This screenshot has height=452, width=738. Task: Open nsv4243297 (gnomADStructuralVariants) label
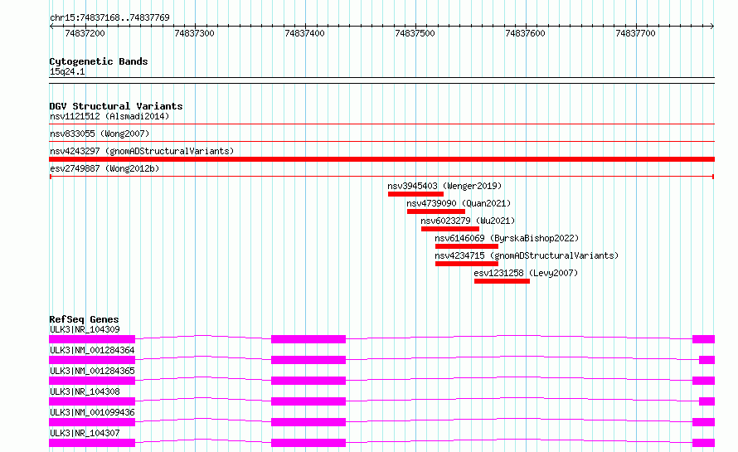[142, 151]
